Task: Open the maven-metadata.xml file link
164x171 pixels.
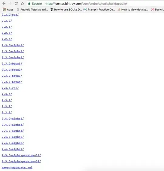Action: (17, 168)
